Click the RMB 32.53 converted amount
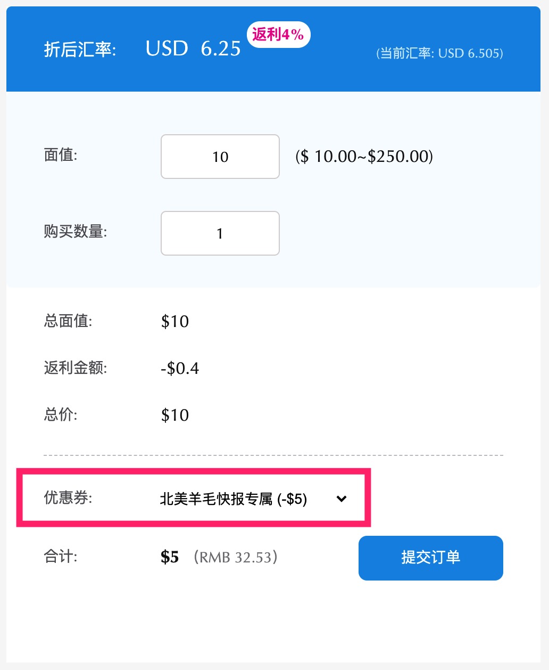Viewport: 549px width, 670px height. click(236, 558)
